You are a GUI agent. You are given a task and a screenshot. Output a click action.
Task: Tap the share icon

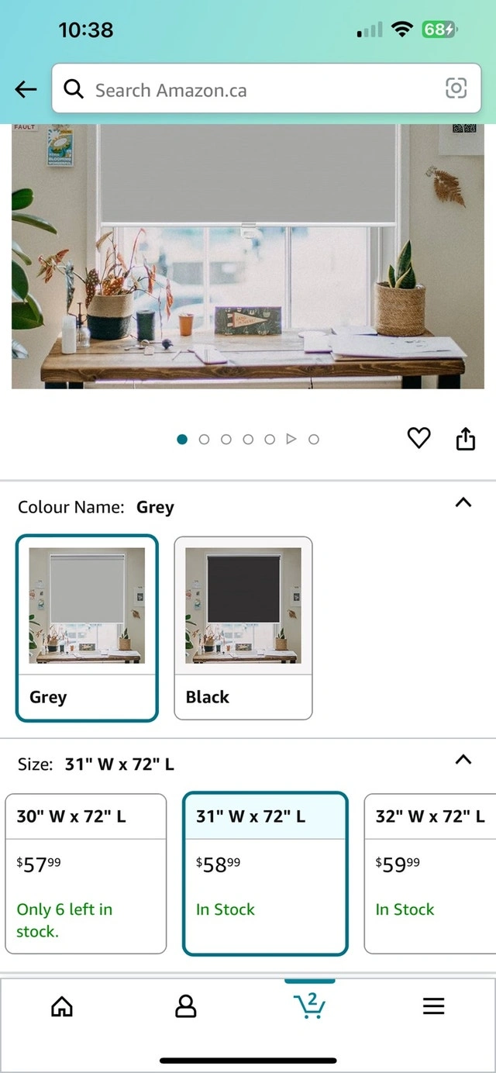point(465,439)
